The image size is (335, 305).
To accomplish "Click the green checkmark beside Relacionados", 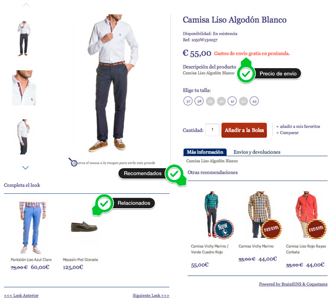I will [104, 203].
